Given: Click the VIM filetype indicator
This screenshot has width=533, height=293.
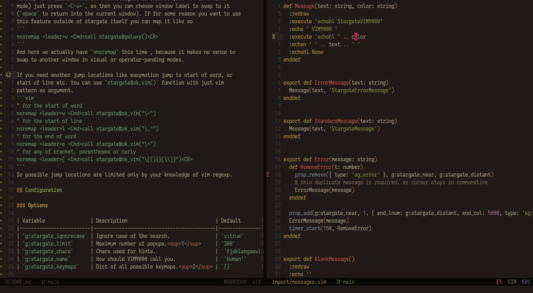Looking at the screenshot, I should (x=512, y=282).
